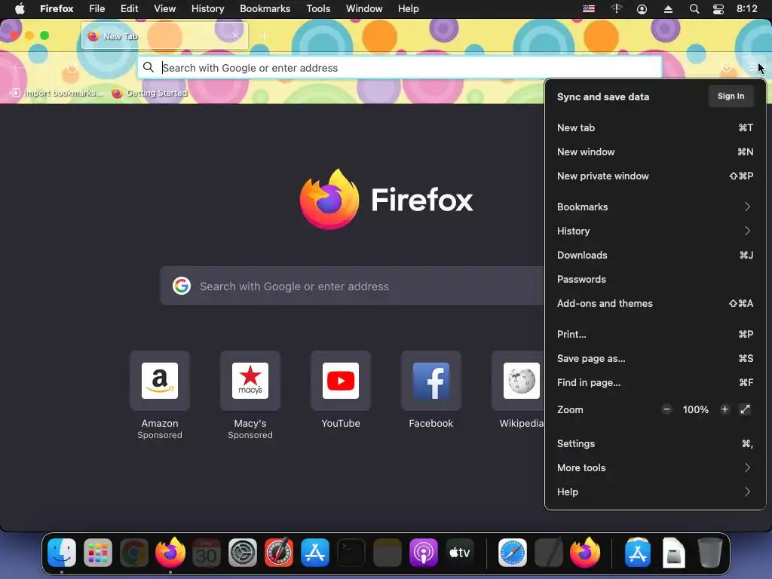Click the Firefox hamburger application menu button

click(753, 67)
